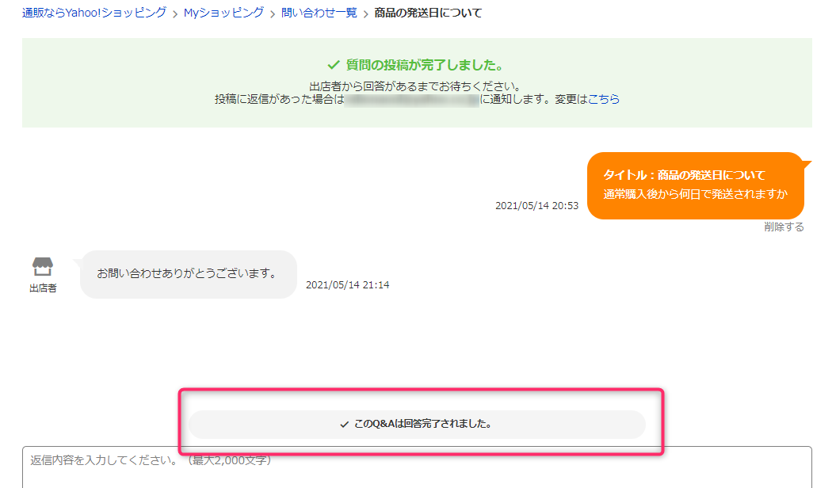Click the 出店者 label under the store icon
836x488 pixels.
(x=43, y=288)
